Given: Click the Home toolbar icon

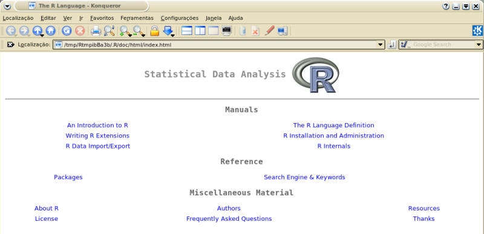Looking at the screenshot, I should [x=51, y=31].
